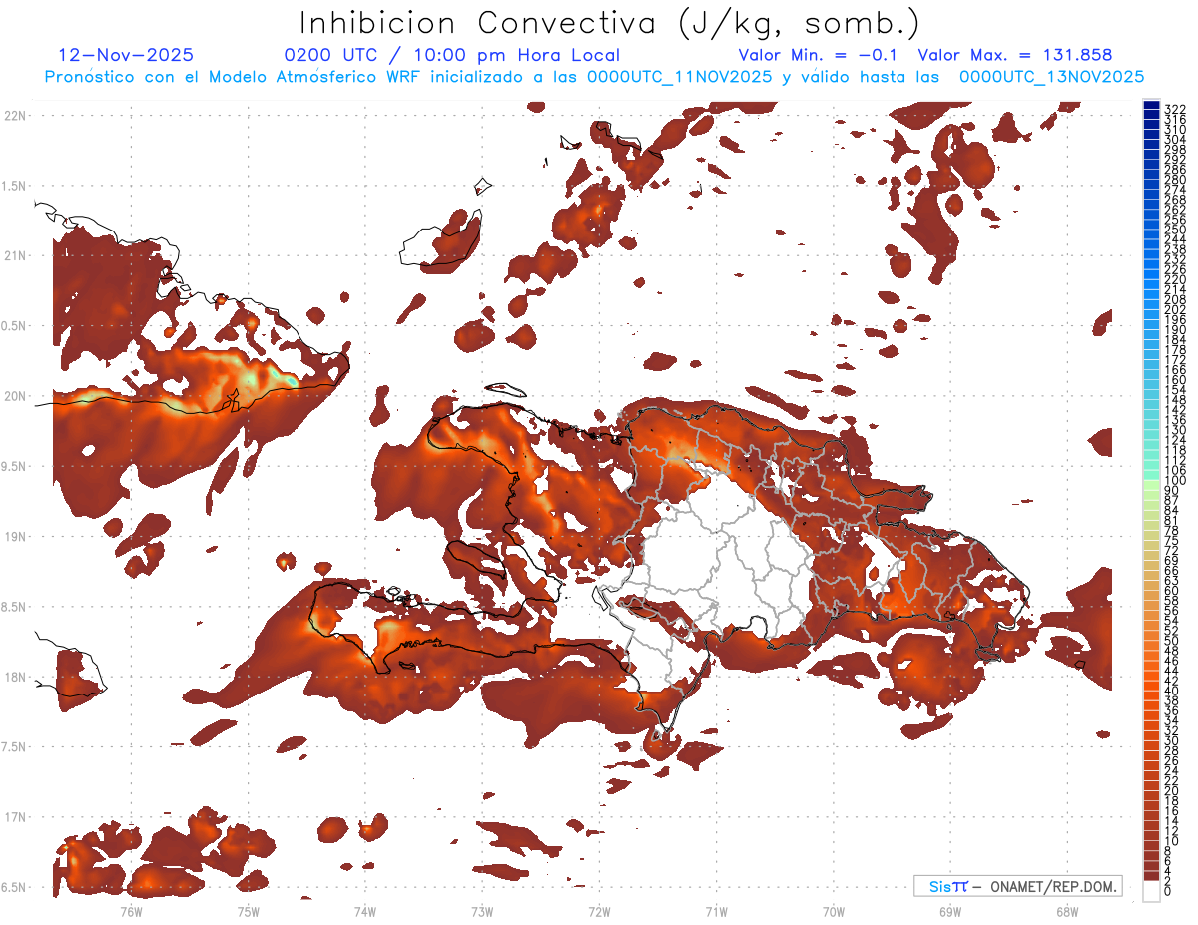Click the "202" color bar value
Screen dimensions: 1198x925
coord(1175,309)
